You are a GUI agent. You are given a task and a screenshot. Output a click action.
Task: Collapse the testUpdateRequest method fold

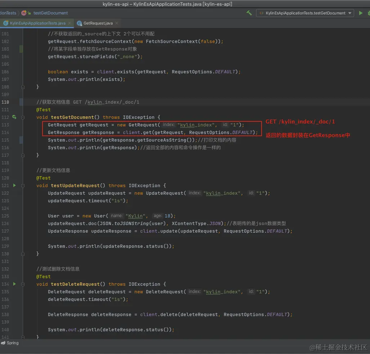23,186
